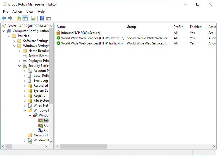Click the Export List toolbar icon
The image size is (217, 156).
point(34,18)
